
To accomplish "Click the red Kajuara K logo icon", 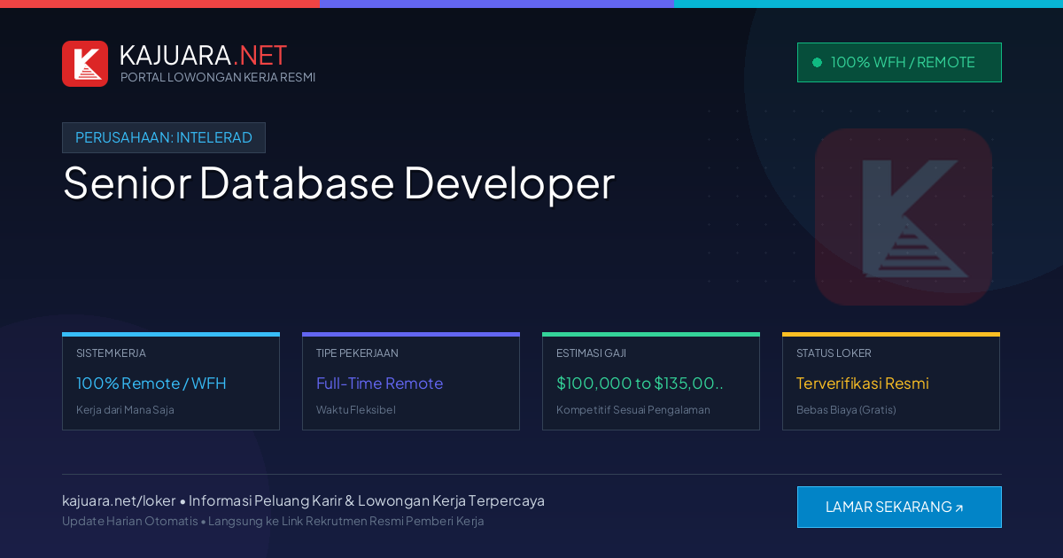I will tap(85, 64).
